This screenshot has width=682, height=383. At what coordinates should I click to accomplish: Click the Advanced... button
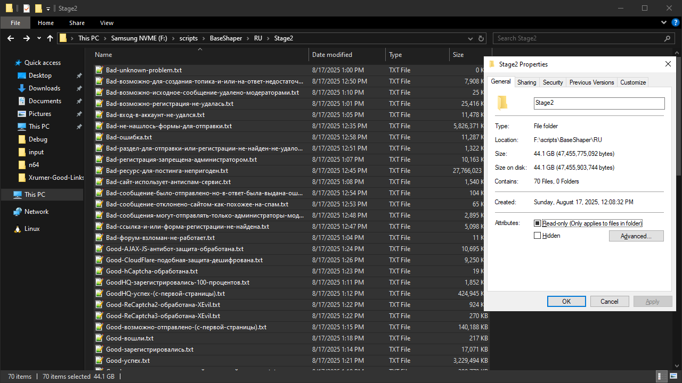[636, 236]
